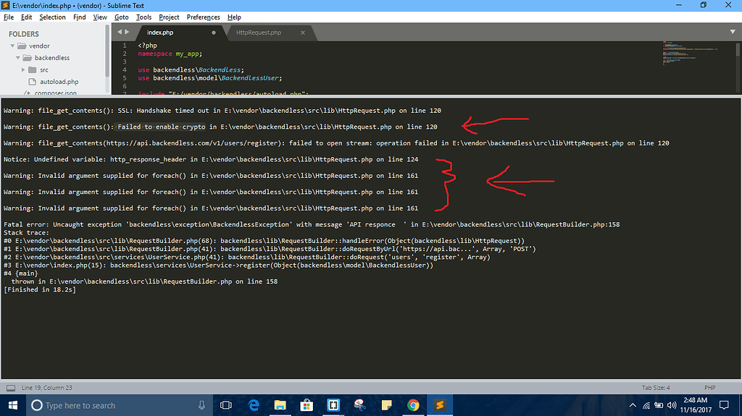Open the Preferences menu

(203, 17)
